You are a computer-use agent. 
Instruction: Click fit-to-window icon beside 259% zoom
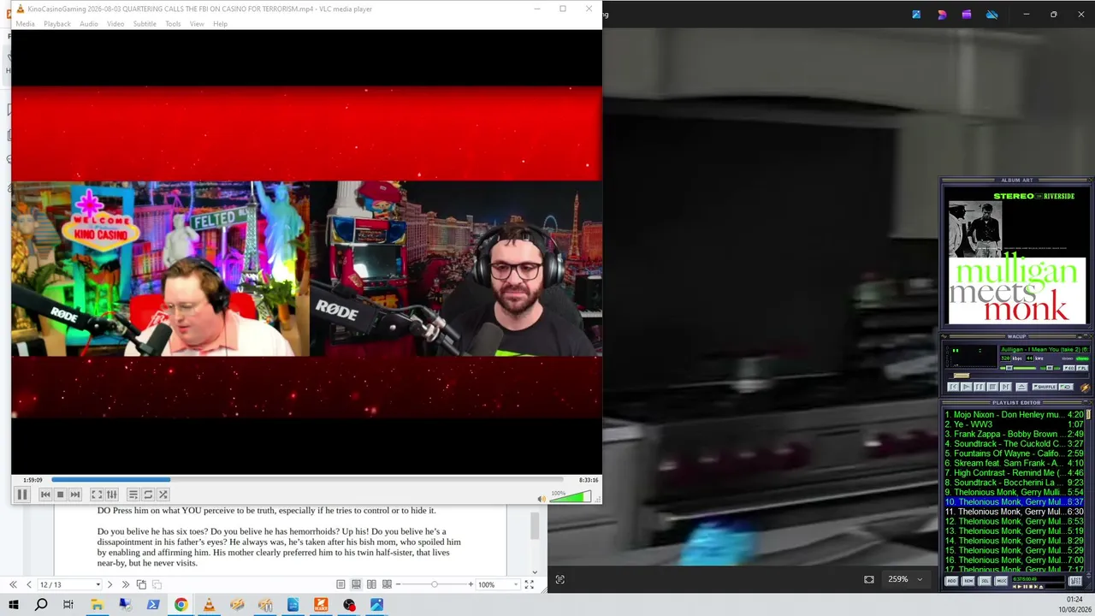pos(869,579)
